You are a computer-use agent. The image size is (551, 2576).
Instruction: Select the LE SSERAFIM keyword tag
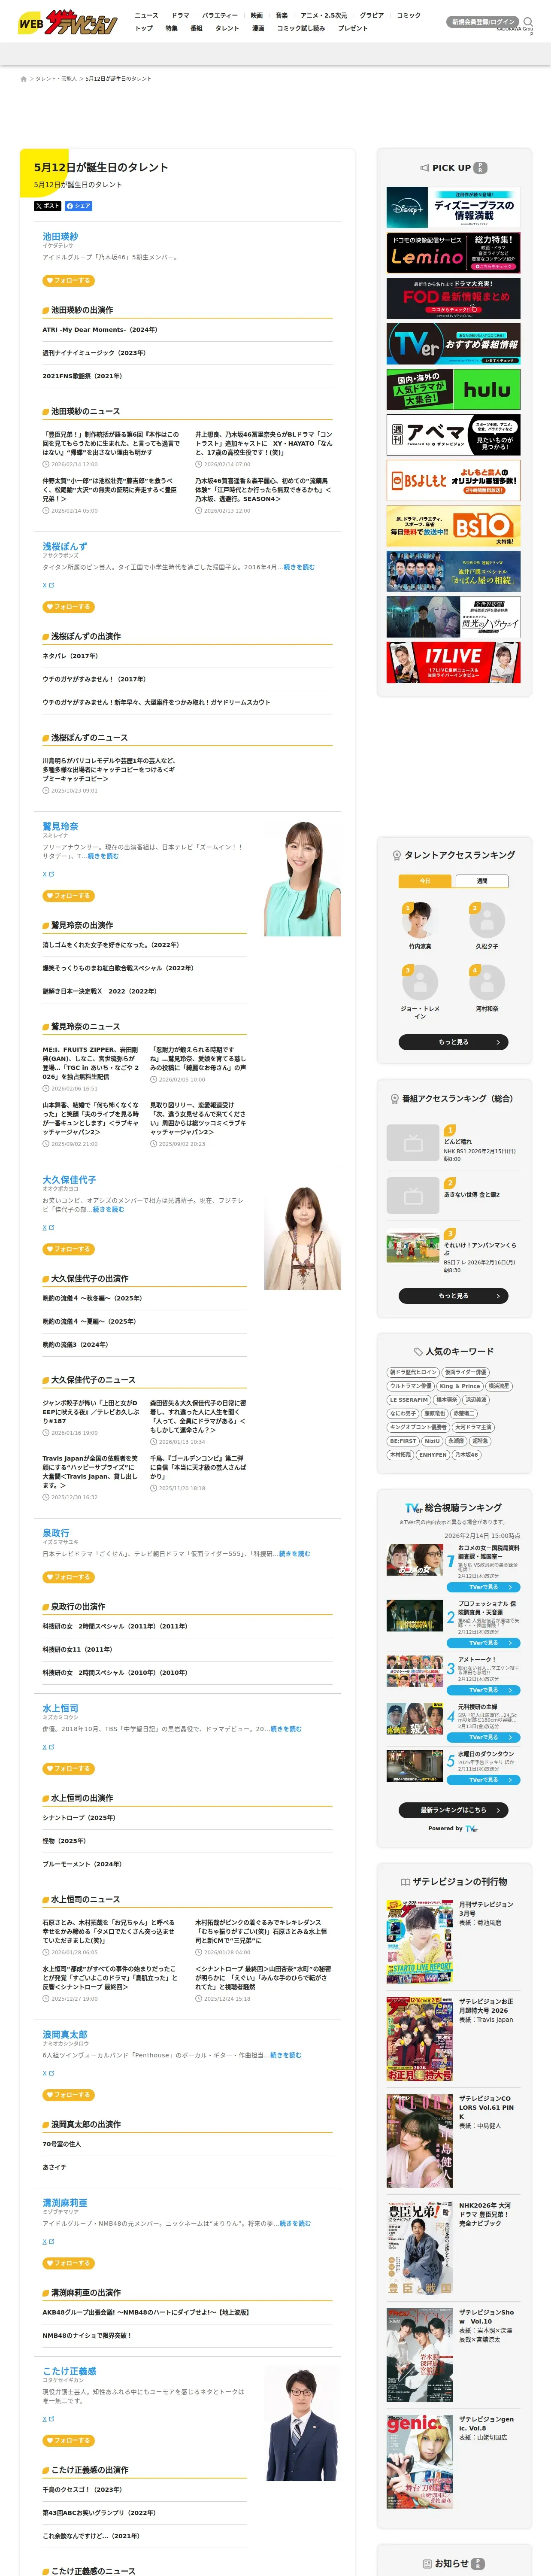[409, 1400]
